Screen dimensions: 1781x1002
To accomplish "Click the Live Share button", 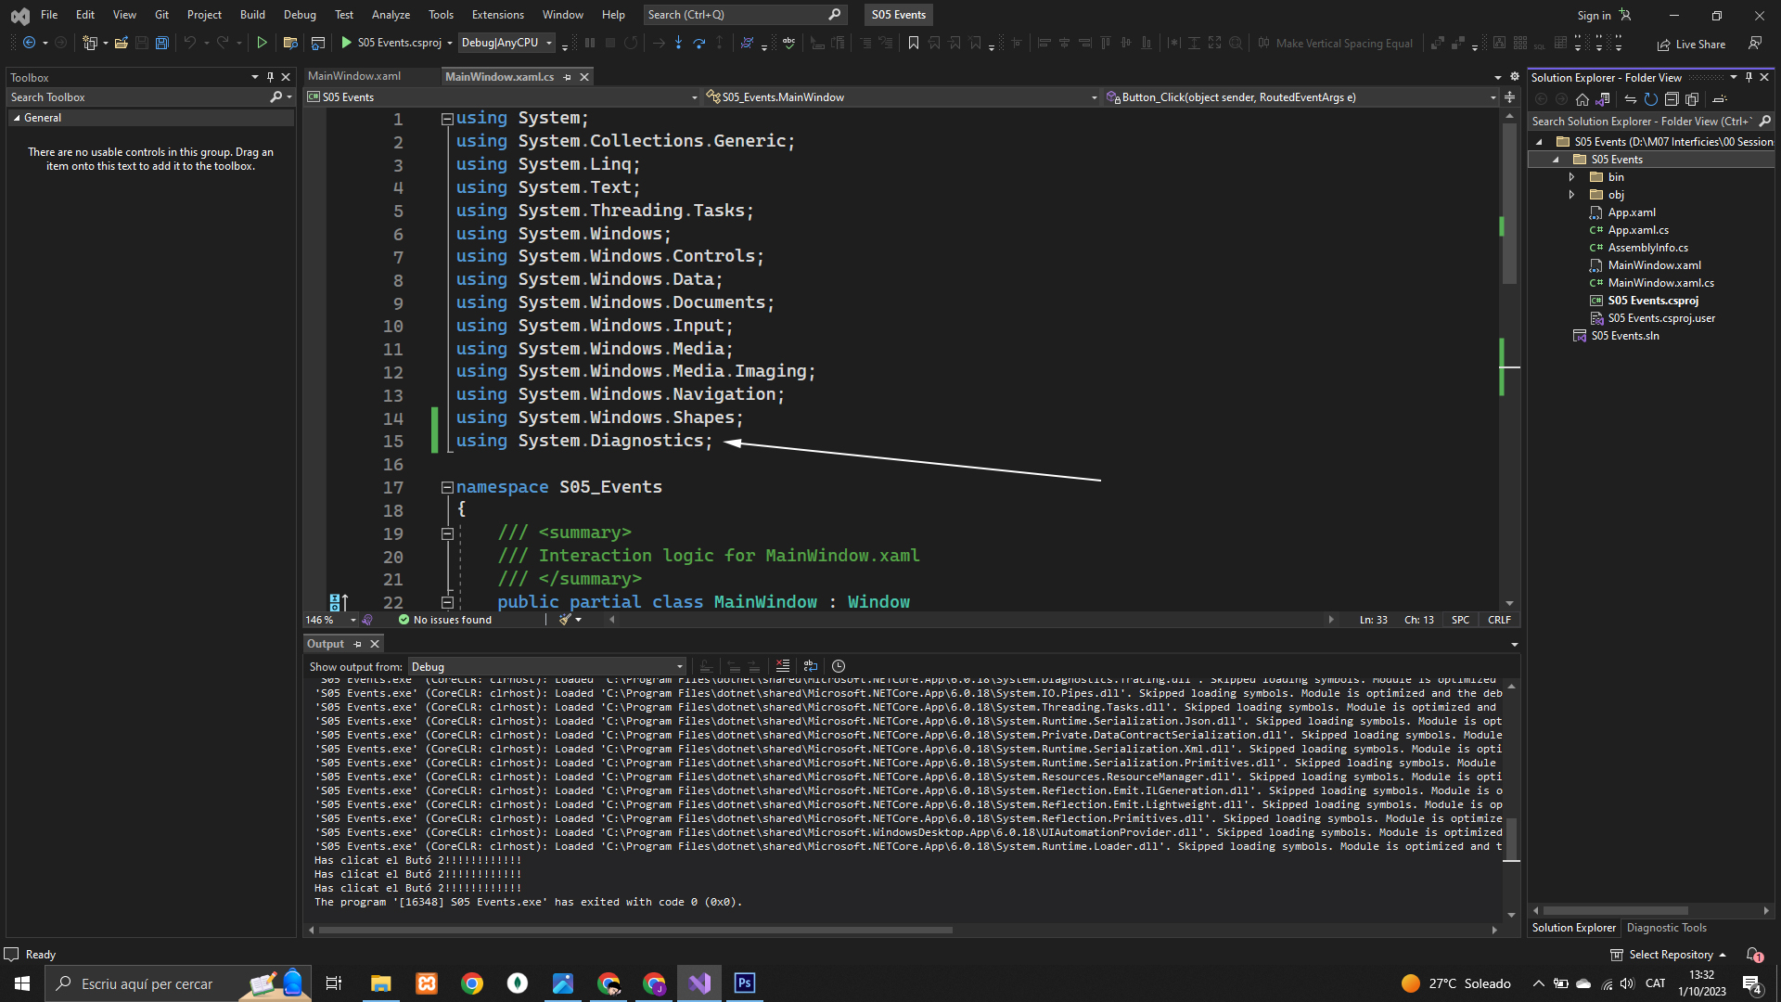I will coord(1691,44).
